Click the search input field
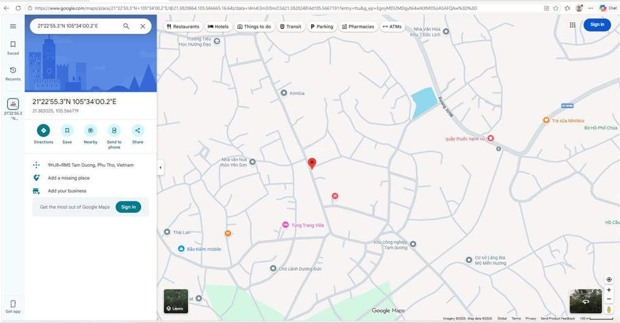 click(x=77, y=26)
